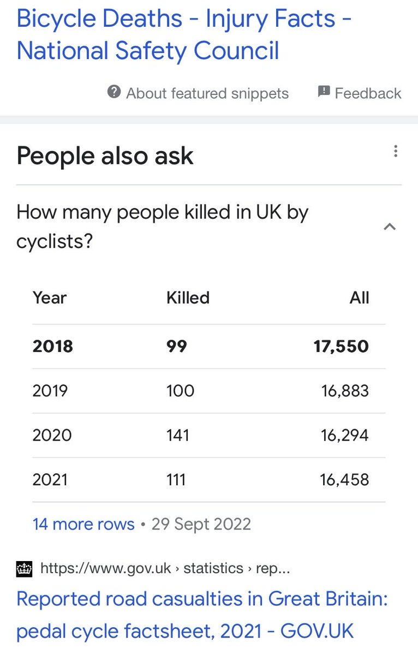The image size is (418, 655).
Task: Expand table with 14 more rows
Action: pos(83,524)
